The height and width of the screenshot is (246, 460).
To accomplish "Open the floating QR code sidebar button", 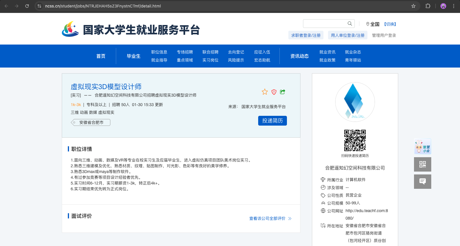I will (x=422, y=164).
